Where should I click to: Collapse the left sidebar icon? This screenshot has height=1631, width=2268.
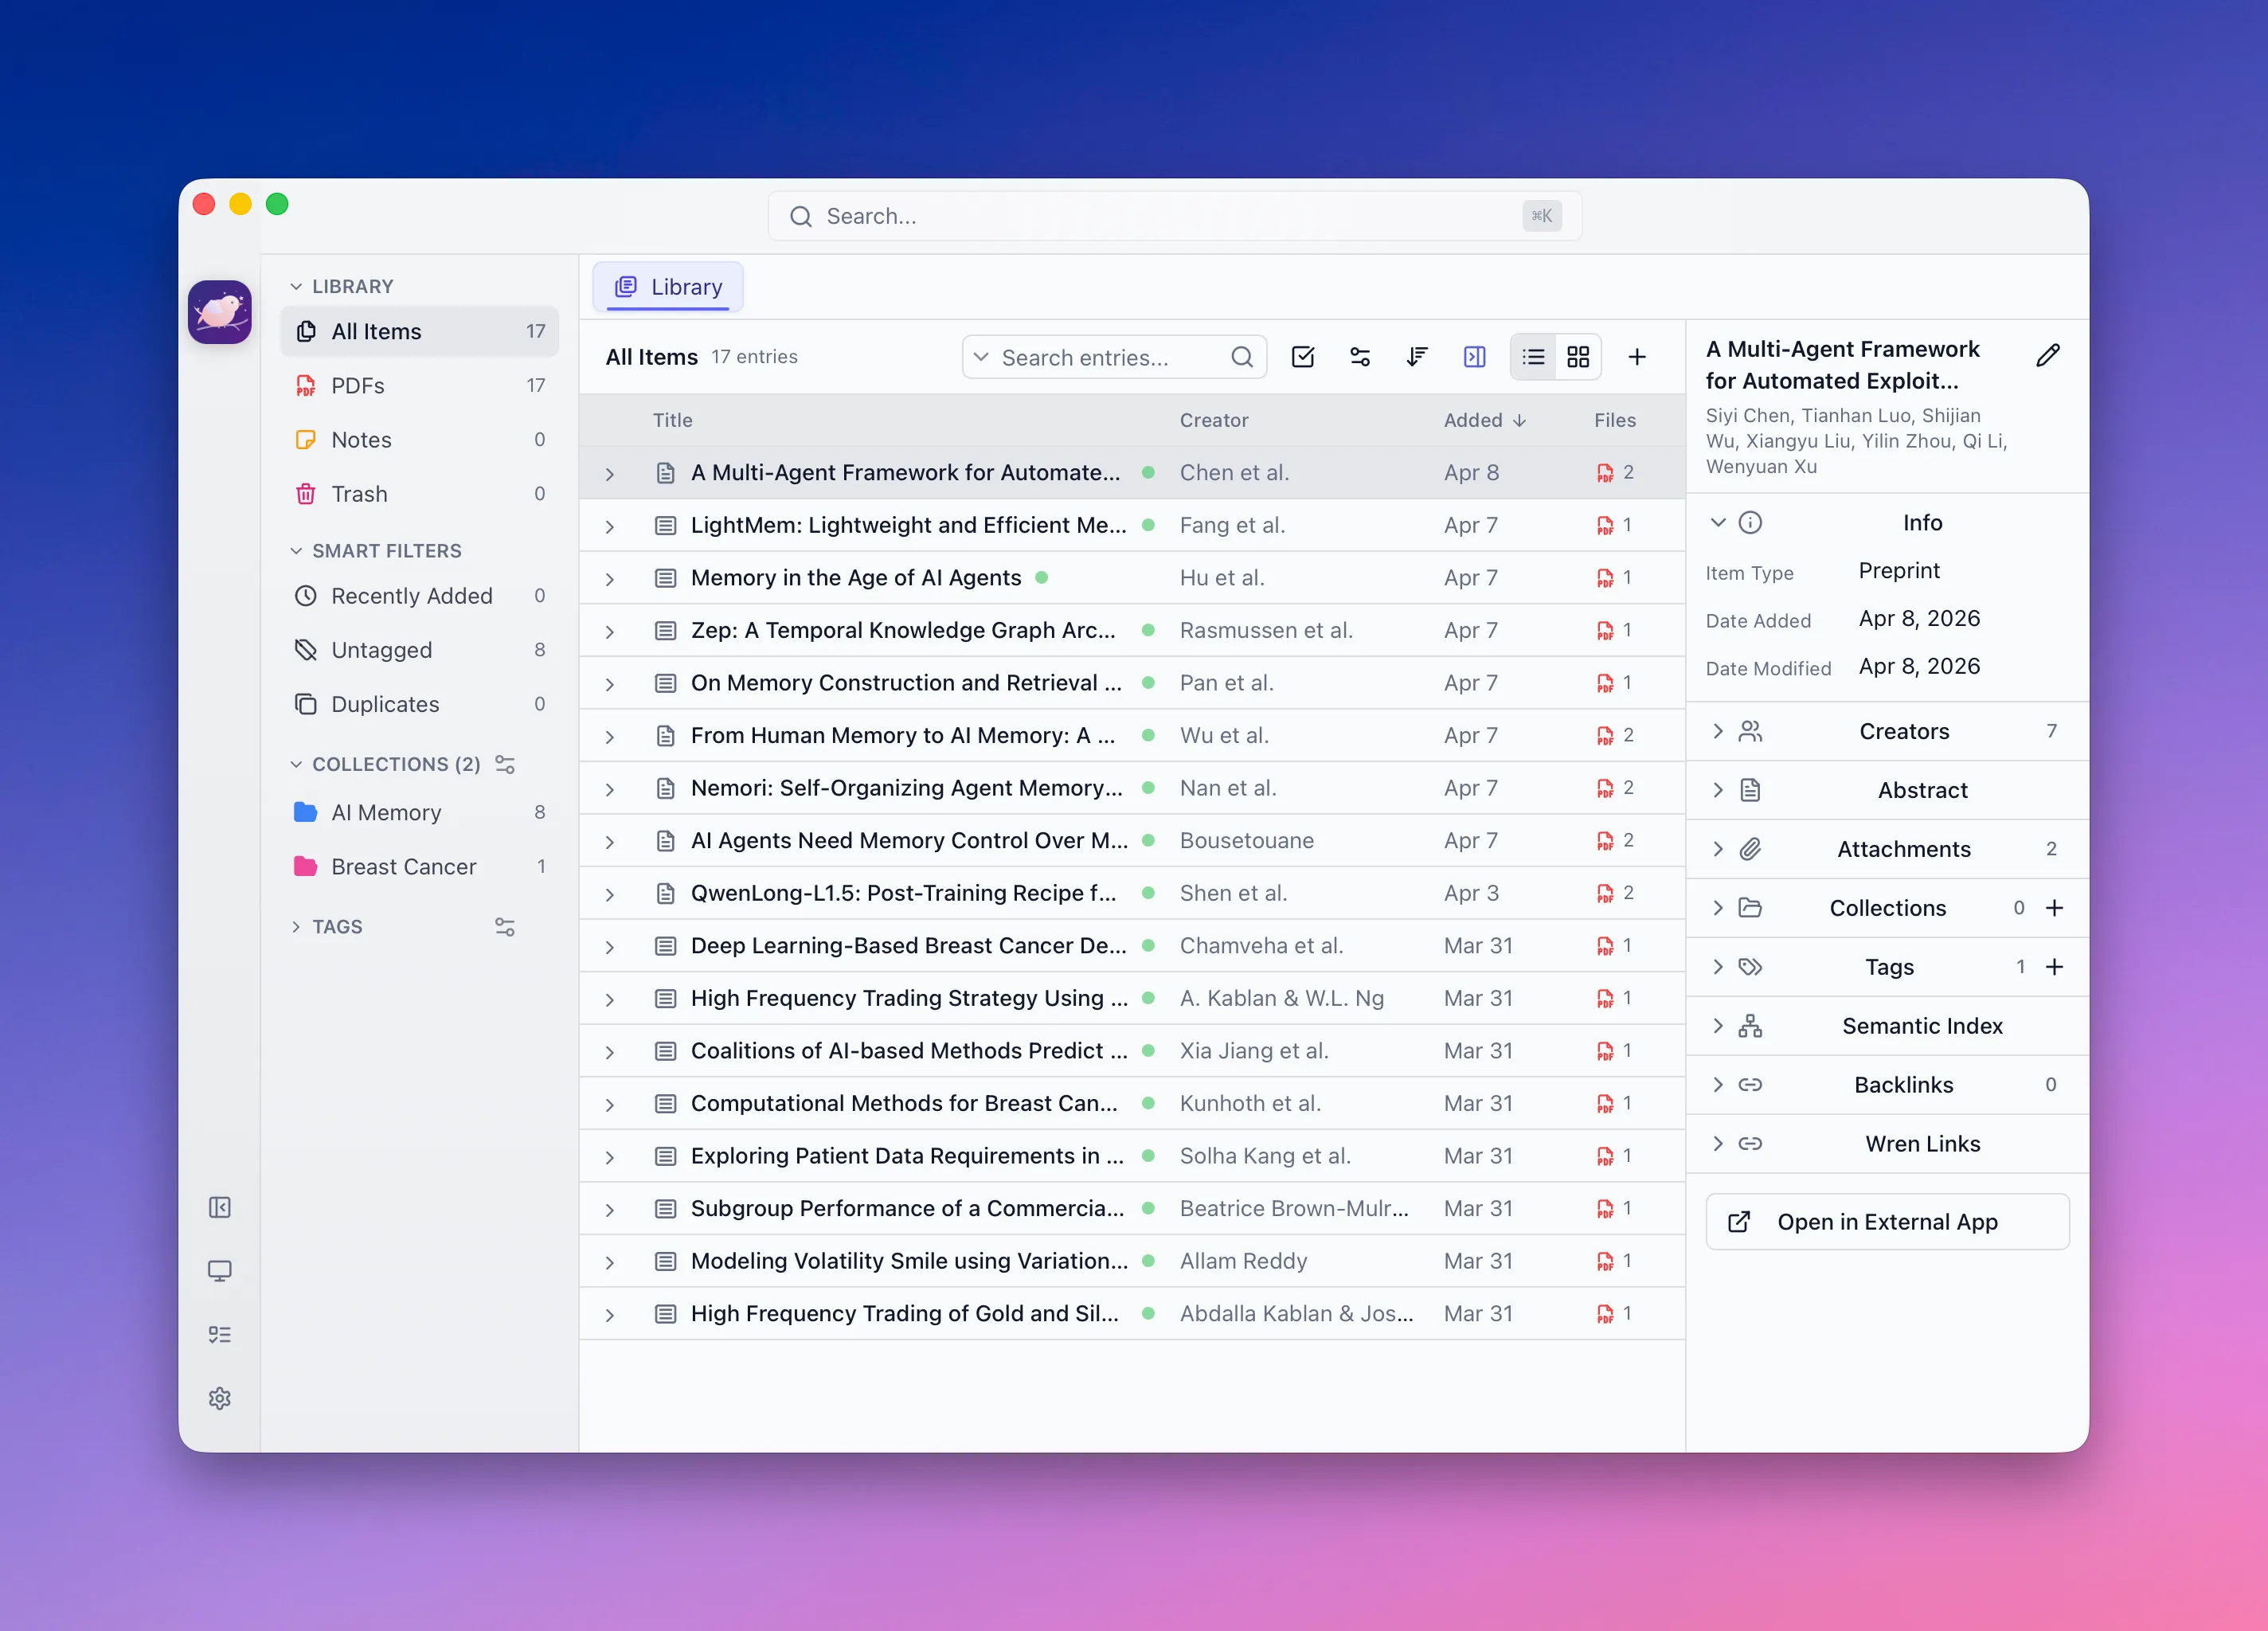[219, 1207]
